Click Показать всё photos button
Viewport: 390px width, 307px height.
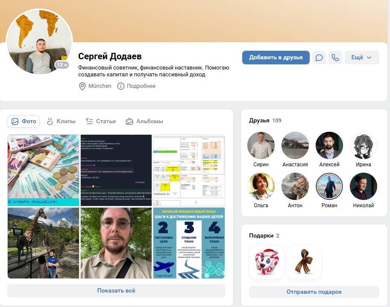pos(116,291)
